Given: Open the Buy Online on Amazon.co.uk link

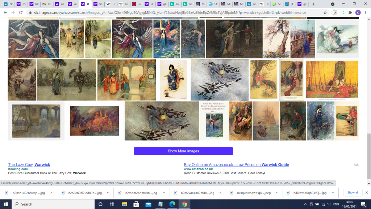Looking at the screenshot, I should [x=236, y=165].
